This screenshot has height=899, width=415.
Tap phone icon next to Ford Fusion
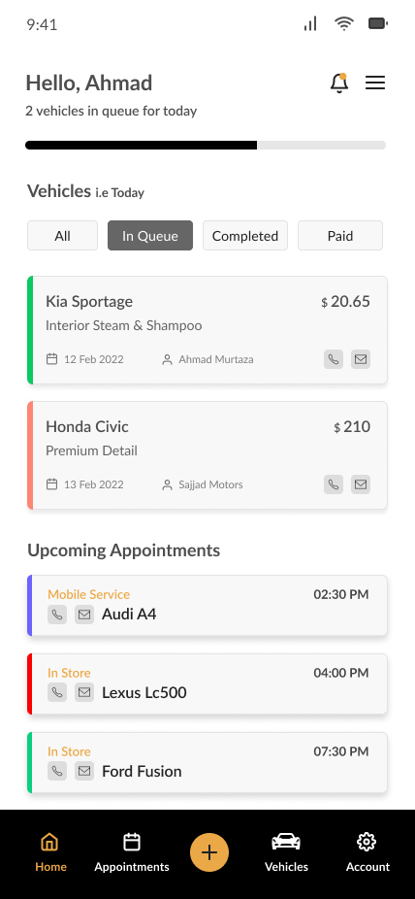[x=57, y=771]
